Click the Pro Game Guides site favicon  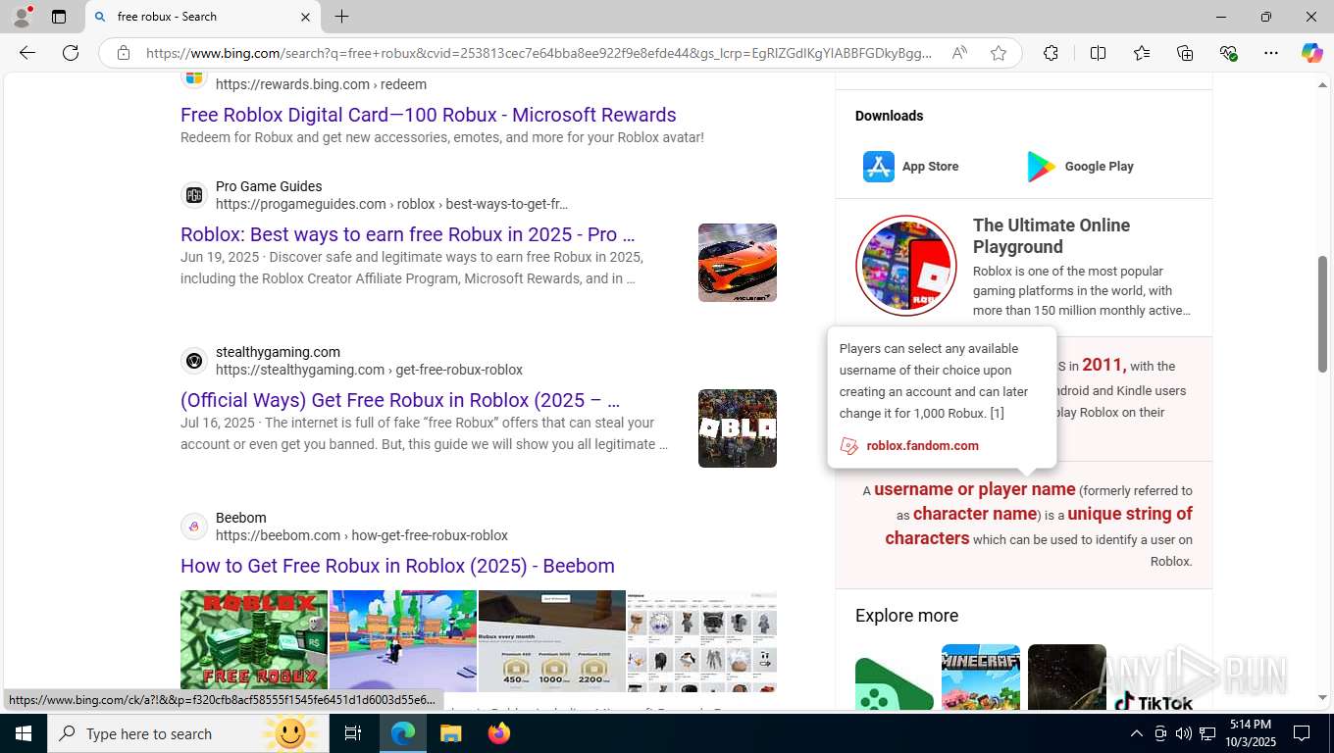click(194, 195)
